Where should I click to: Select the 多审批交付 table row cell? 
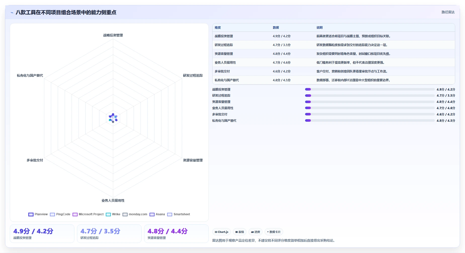[x=222, y=71]
